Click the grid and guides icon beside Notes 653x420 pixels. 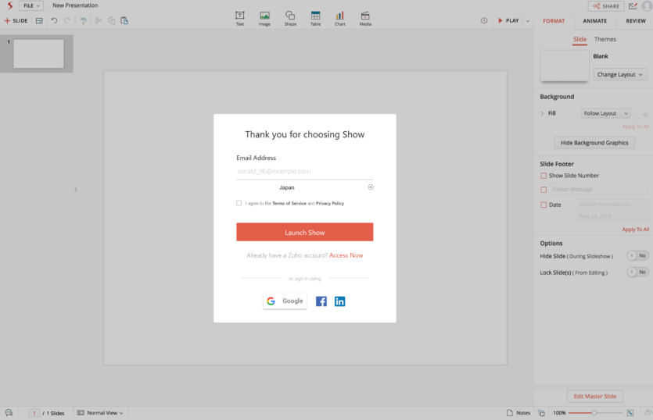[541, 413]
